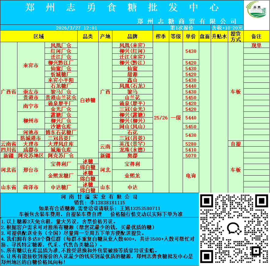This screenshot has height=266, width=270.
Task: Click the 榨季 column header
Action: point(161,36)
